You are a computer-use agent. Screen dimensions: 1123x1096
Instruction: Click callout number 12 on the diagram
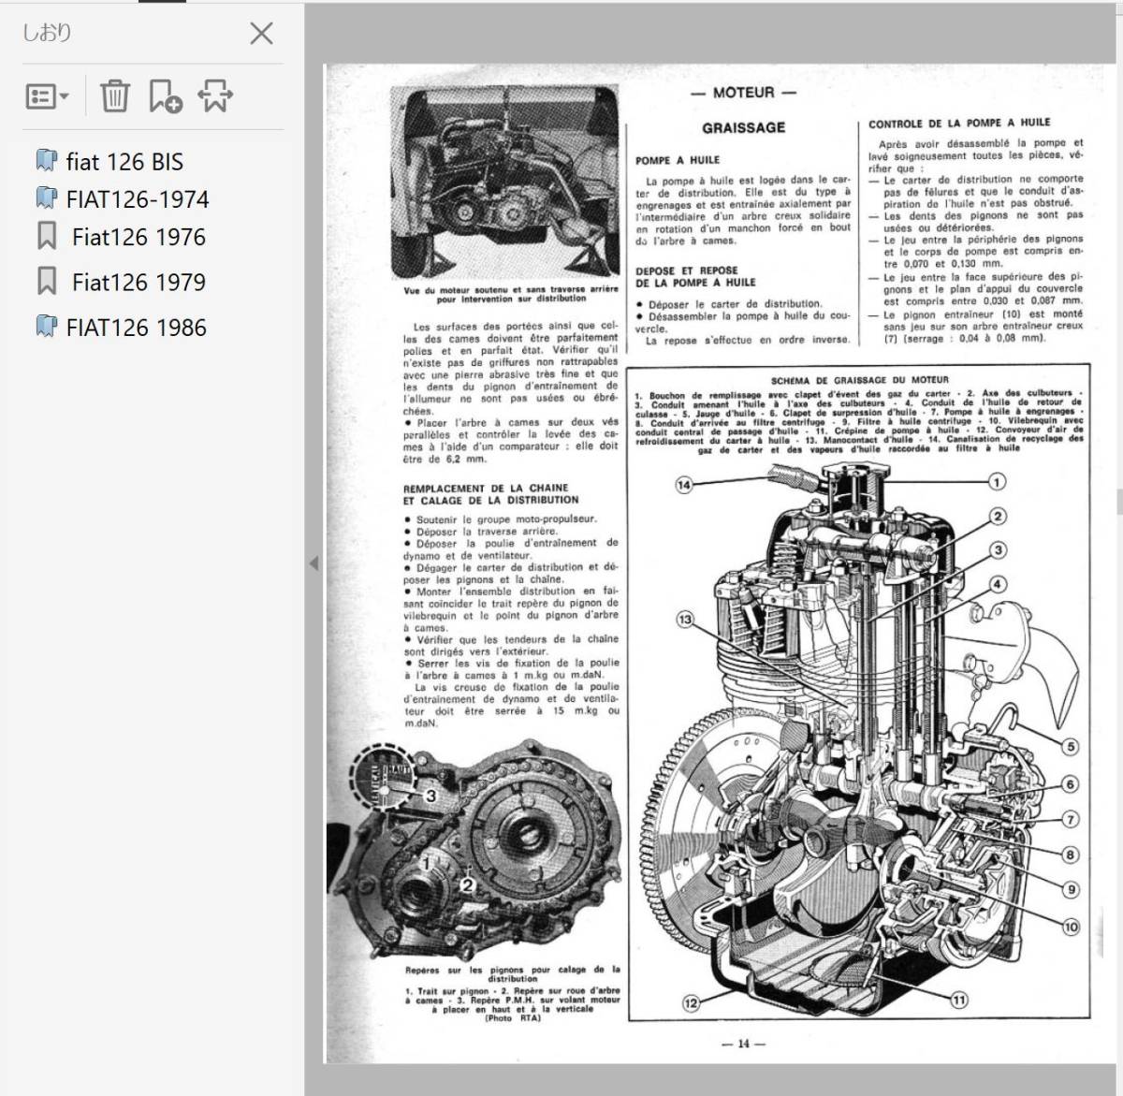click(691, 1003)
